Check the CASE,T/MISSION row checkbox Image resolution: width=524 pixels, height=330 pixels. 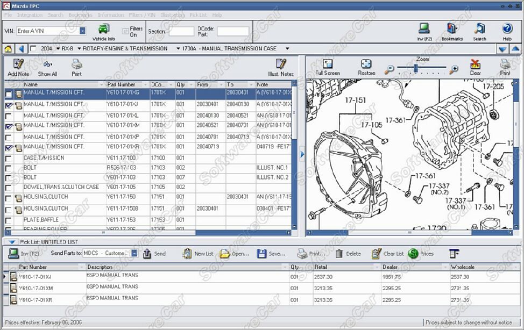pos(9,159)
